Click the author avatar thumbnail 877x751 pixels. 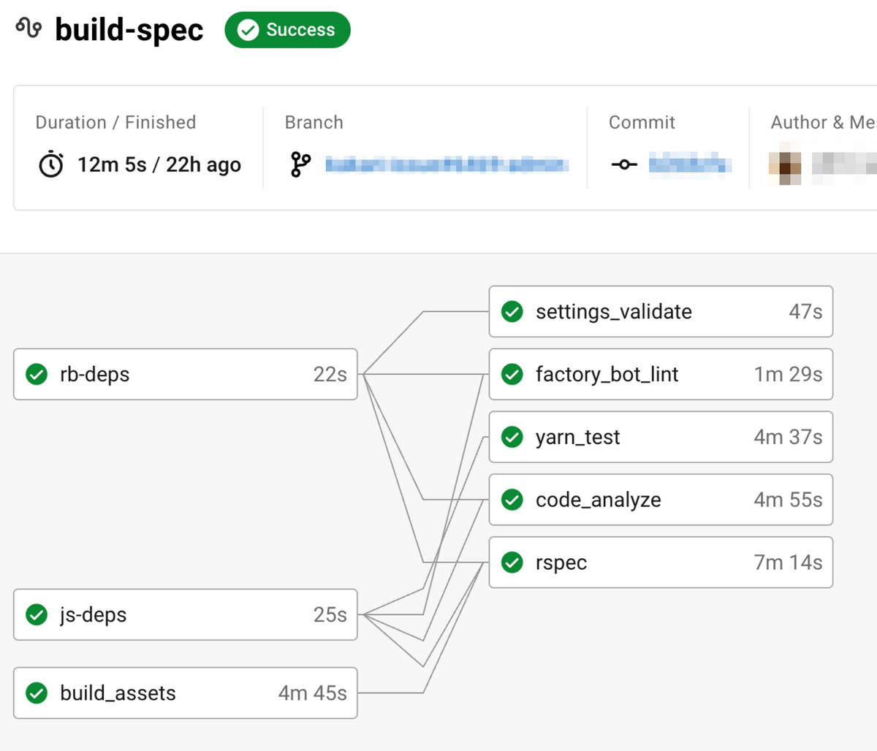pyautogui.click(x=784, y=167)
